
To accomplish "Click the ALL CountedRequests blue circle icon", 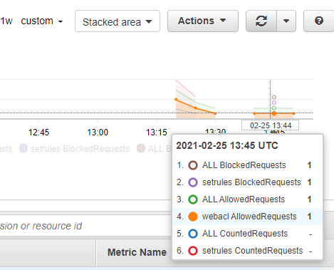I will (x=193, y=234).
